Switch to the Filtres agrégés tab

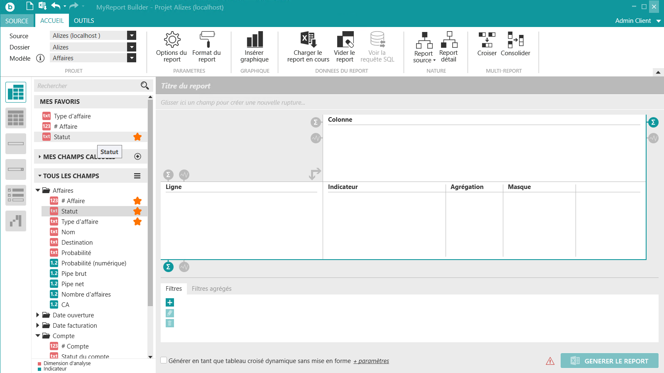click(x=211, y=289)
